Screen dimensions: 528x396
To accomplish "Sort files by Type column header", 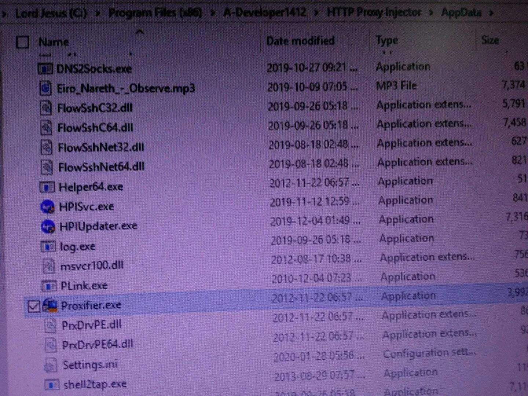I will 387,40.
